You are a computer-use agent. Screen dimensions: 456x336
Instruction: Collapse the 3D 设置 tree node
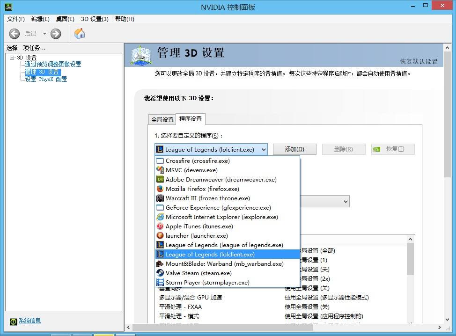(x=12, y=58)
